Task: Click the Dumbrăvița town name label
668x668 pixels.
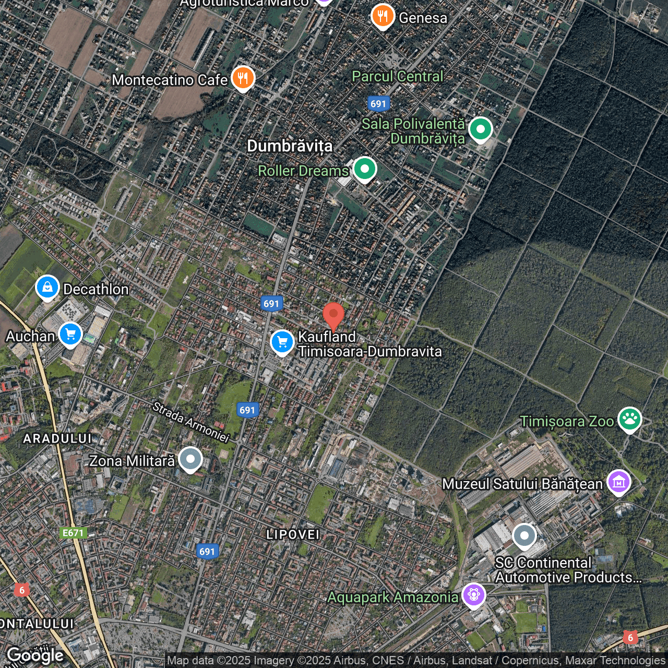Action: tap(290, 146)
